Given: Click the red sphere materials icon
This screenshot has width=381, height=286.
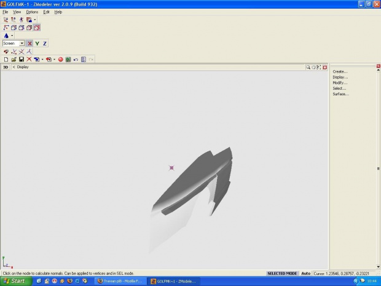Looking at the screenshot, I should coord(61,60).
